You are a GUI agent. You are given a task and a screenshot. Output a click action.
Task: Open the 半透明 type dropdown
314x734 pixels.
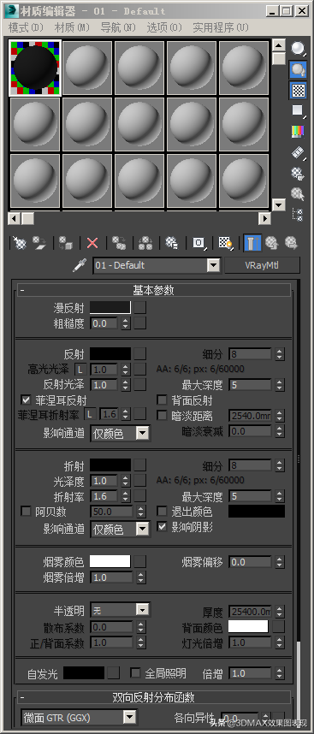142,610
